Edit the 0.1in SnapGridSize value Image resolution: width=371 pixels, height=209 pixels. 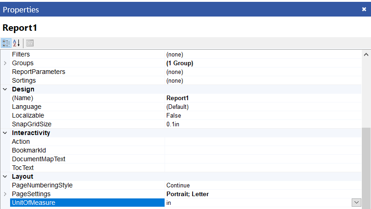[x=173, y=124]
